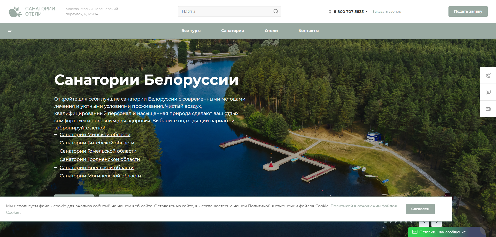Image resolution: width=496 pixels, height=237 pixels.
Task: Click САНАТОРИИ ОТЕЛИ site title
Action: [40, 11]
